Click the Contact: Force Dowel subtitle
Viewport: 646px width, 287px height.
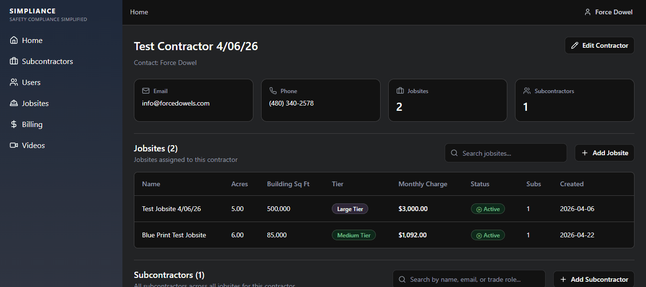point(165,63)
